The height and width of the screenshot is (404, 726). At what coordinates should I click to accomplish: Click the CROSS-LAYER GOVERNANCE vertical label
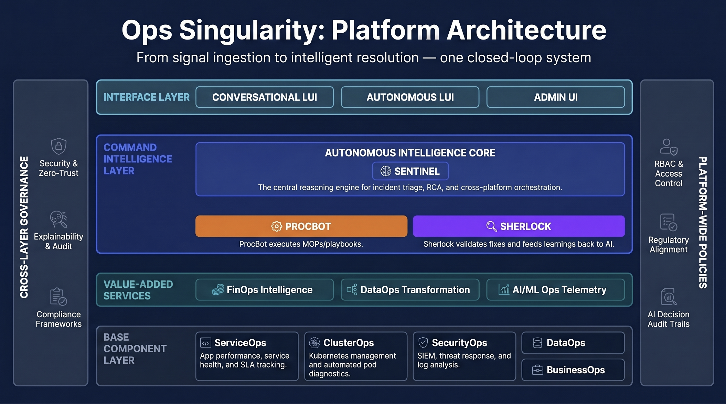click(x=24, y=227)
